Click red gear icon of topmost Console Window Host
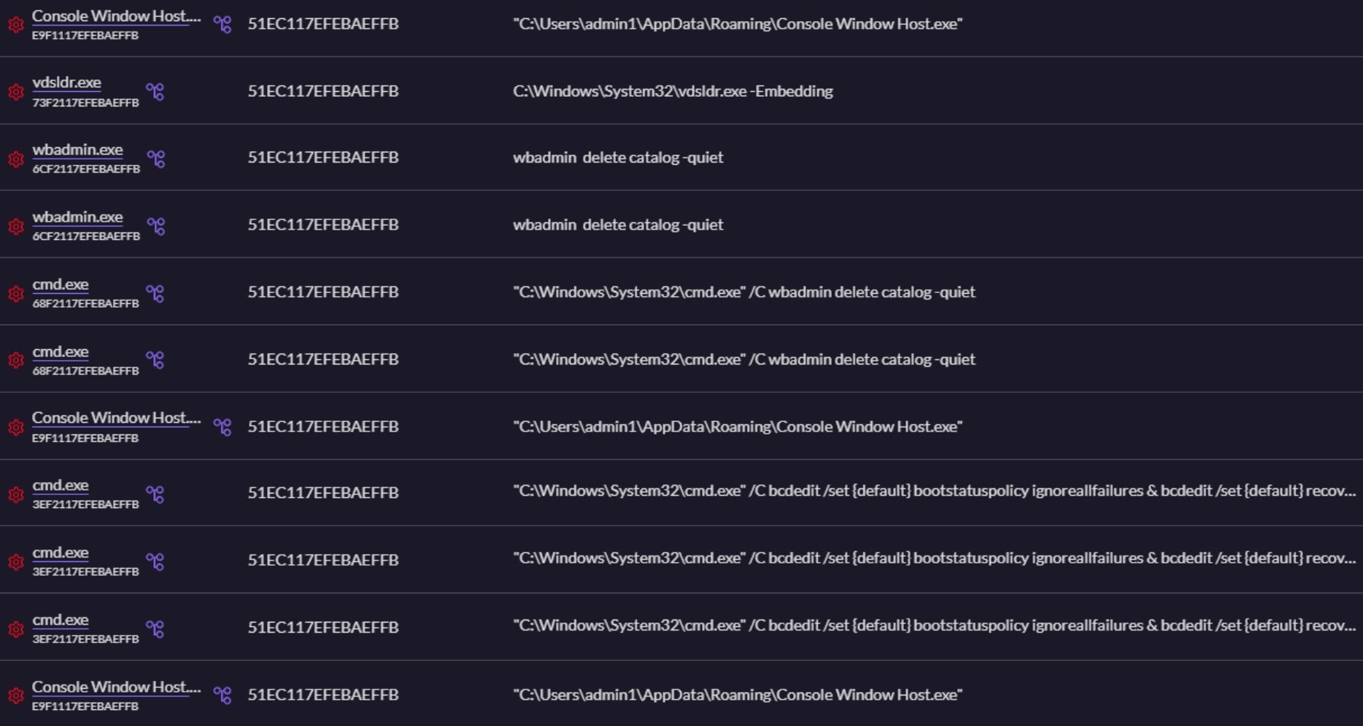This screenshot has height=726, width=1363. (x=15, y=25)
